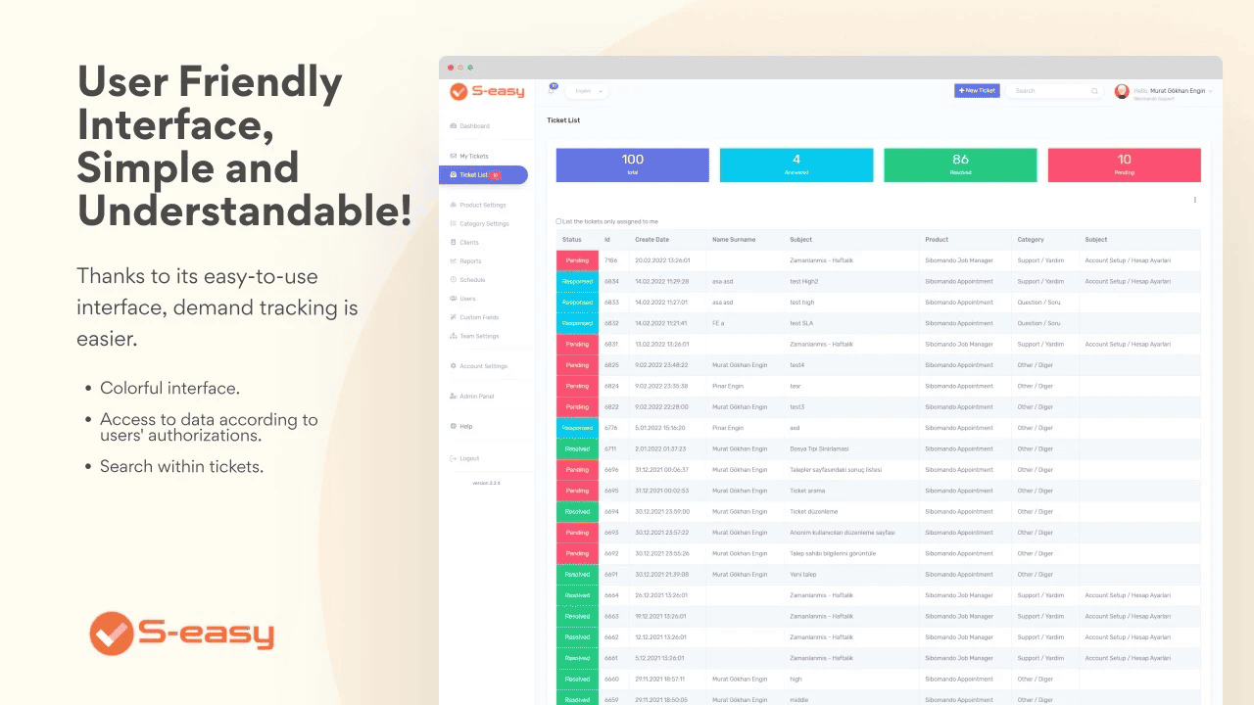
Task: Check 'List the tickets only assigned to me'
Action: coord(558,221)
